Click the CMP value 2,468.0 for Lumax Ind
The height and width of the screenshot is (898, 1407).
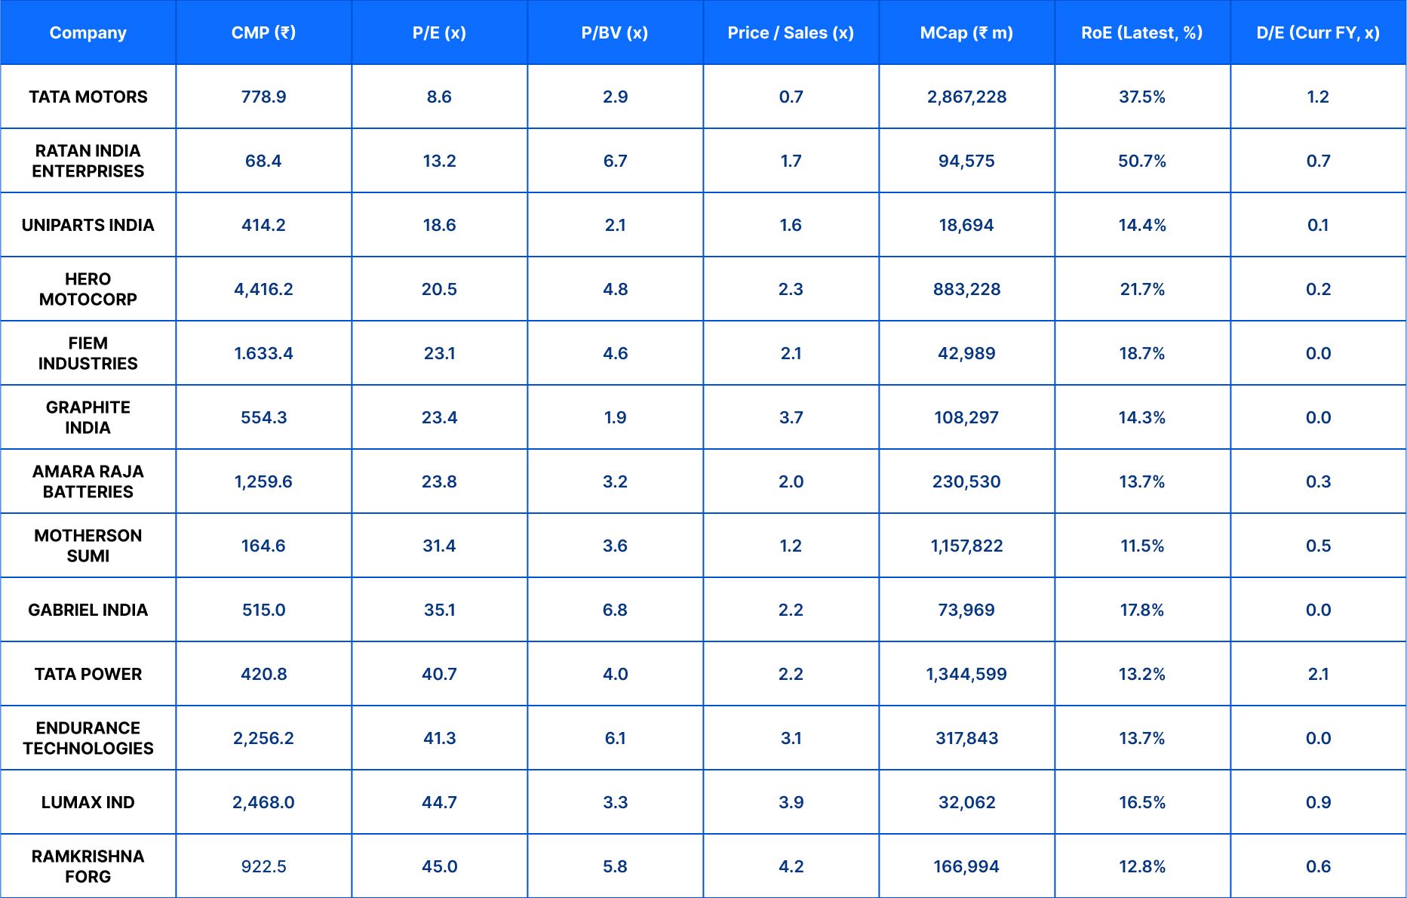(263, 802)
